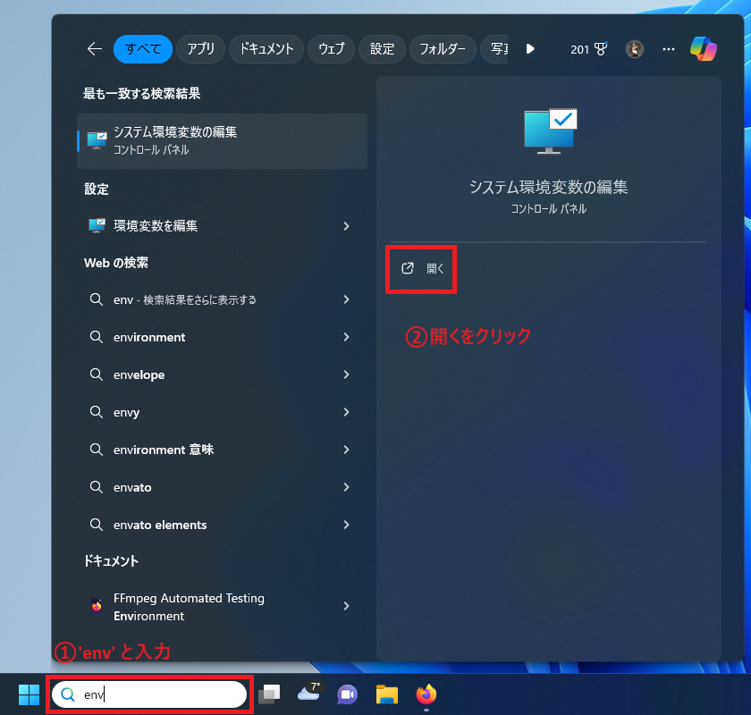Click 開く to open system environment variables
The image size is (751, 715).
[421, 268]
